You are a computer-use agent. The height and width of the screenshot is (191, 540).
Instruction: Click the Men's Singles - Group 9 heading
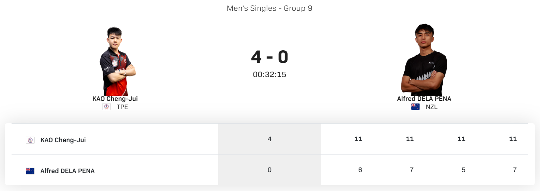click(x=270, y=8)
